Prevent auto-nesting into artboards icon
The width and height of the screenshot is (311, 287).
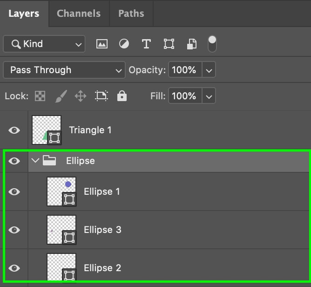pyautogui.click(x=101, y=96)
